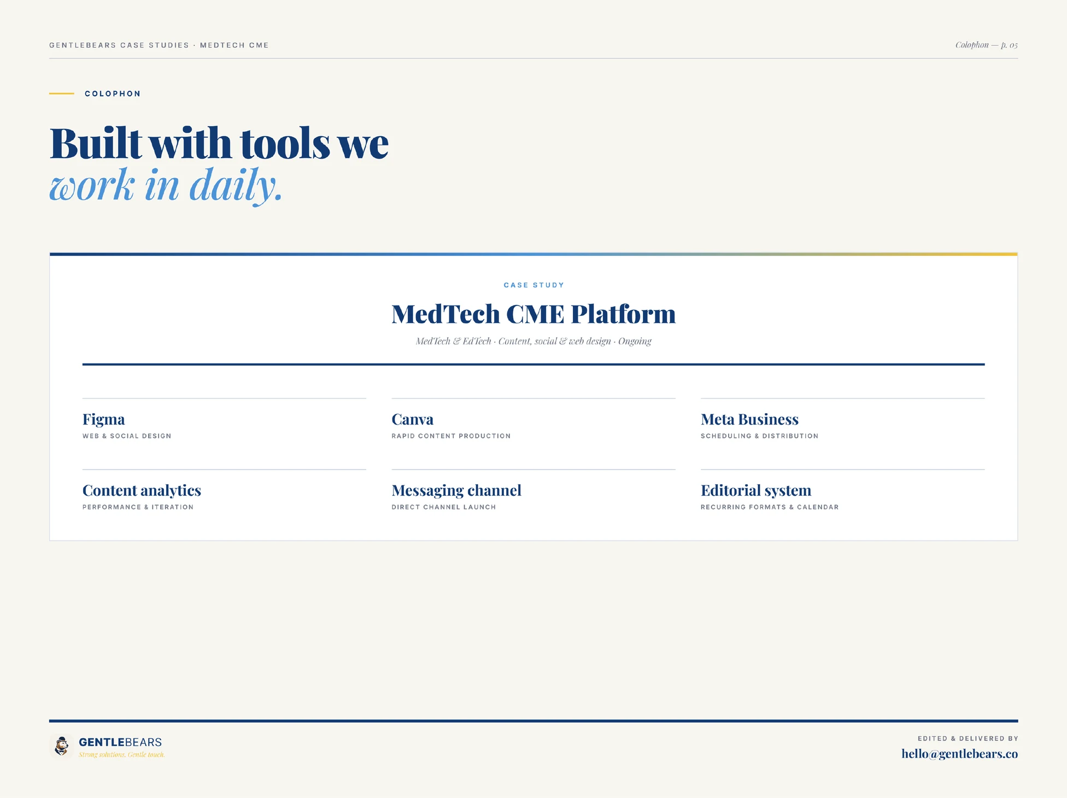Click the 'PERFORMANCE & ITERATION' caption
The height and width of the screenshot is (798, 1067).
[x=138, y=507]
